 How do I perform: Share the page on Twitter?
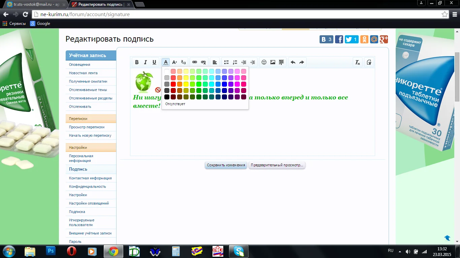pos(352,39)
